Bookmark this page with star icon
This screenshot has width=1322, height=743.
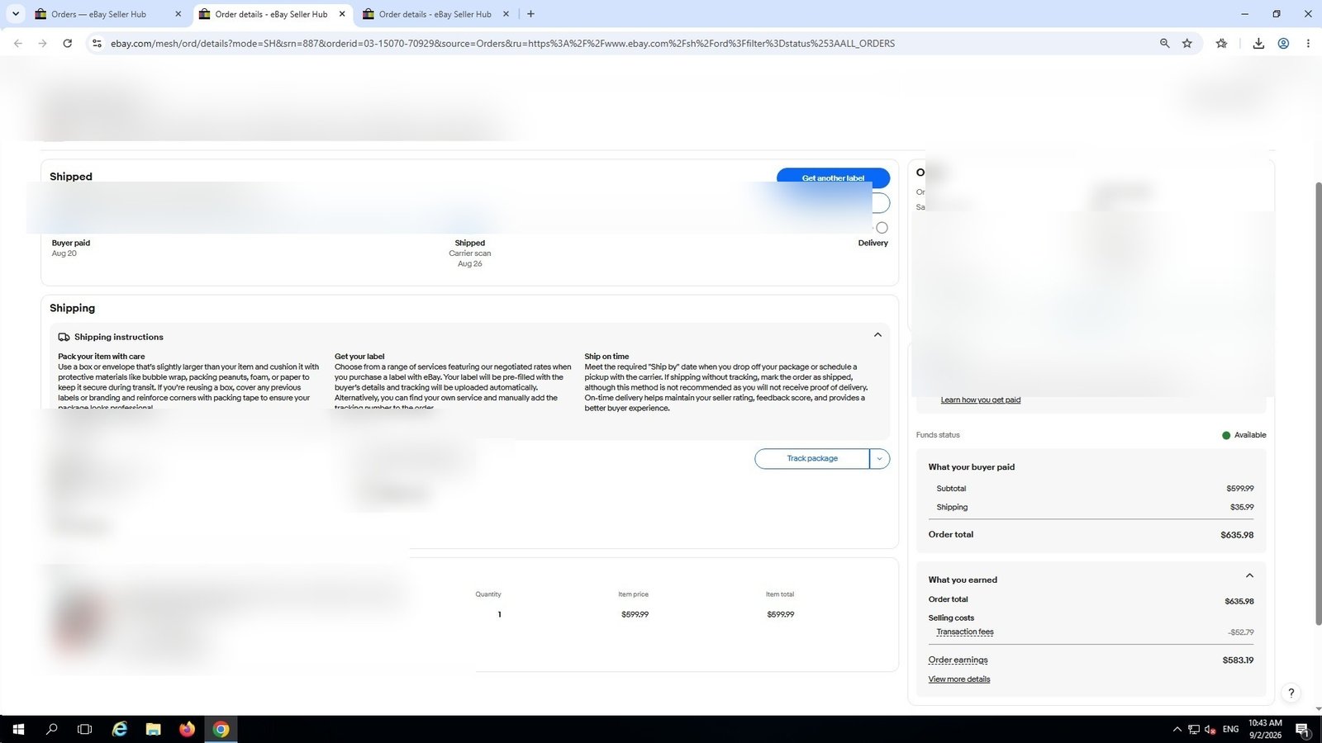point(1187,43)
